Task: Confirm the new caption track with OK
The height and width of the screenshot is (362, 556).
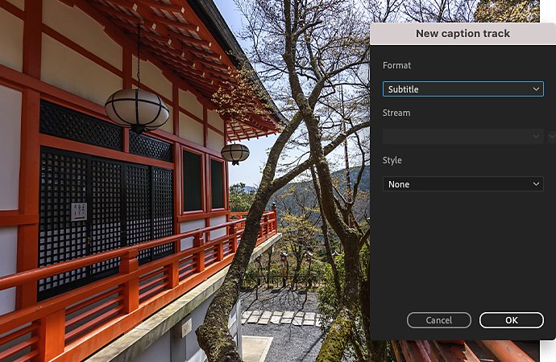Action: tap(512, 320)
